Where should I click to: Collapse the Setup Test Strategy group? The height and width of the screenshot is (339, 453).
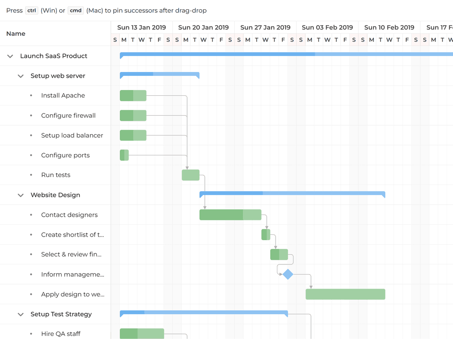pos(20,314)
